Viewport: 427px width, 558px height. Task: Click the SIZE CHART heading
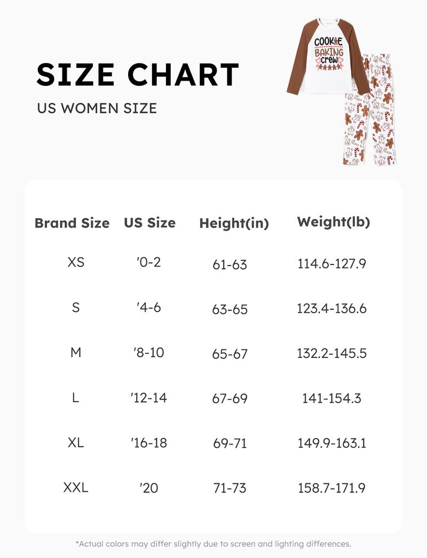point(138,75)
